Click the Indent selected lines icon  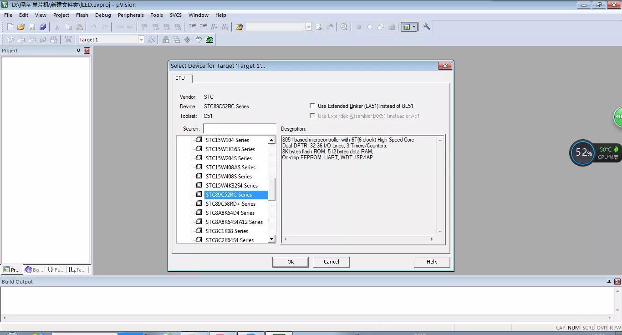tap(192, 27)
